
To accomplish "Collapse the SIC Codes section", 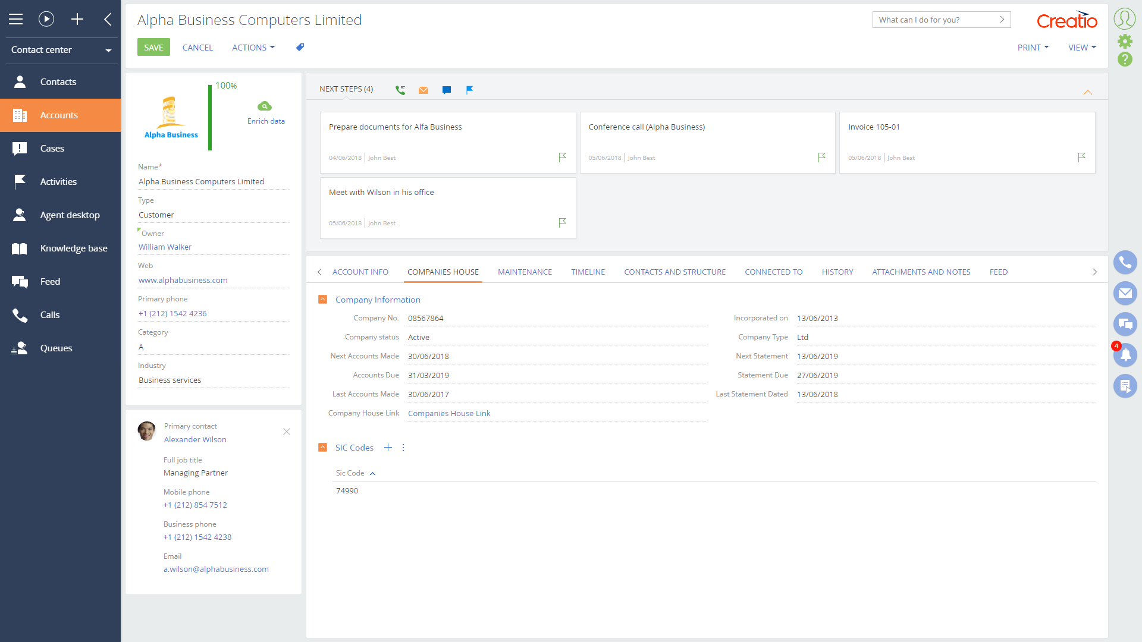I will [x=322, y=448].
